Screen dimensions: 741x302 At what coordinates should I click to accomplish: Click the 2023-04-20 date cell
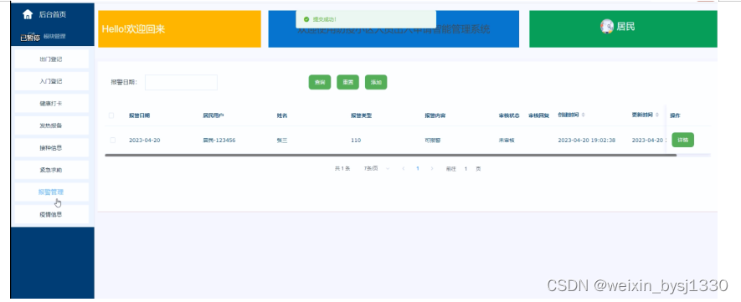145,141
